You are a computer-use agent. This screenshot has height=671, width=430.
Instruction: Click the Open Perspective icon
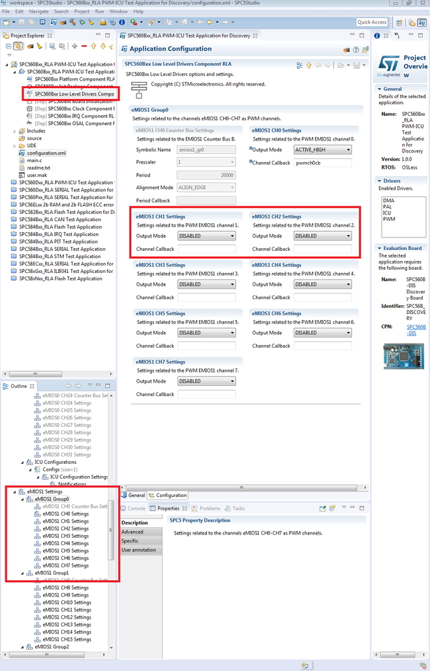coord(399,23)
